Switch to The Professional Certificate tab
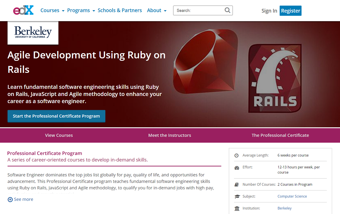The image size is (340, 214). pos(280,135)
